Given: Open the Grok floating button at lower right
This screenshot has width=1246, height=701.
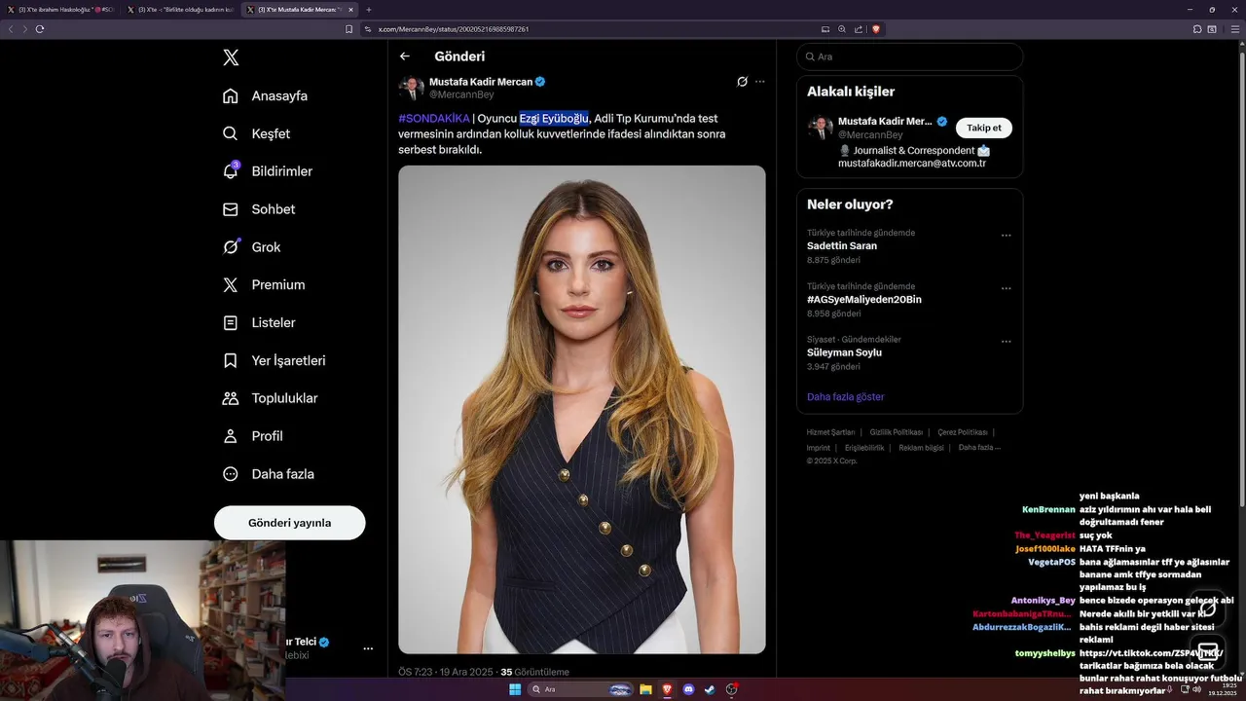Looking at the screenshot, I should [x=1208, y=609].
